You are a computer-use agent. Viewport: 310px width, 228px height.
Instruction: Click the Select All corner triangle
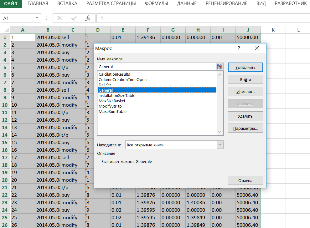pos(7,30)
